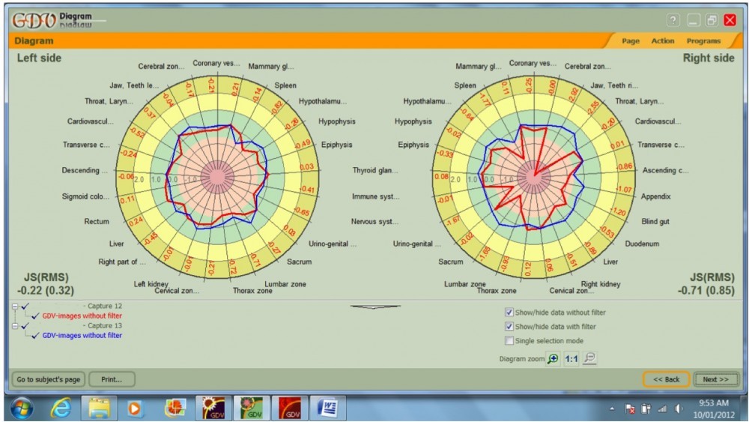The width and height of the screenshot is (749, 422).
Task: Open the volume speaker tray icon
Action: click(x=679, y=409)
